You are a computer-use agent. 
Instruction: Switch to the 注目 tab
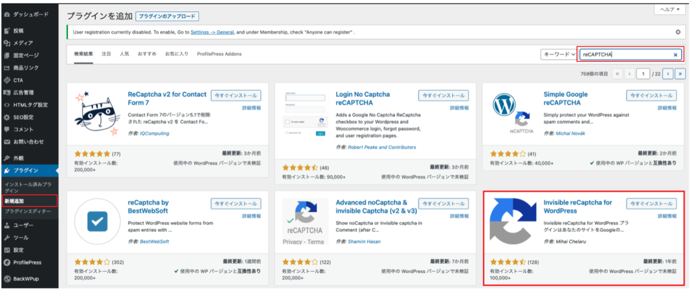[x=106, y=54]
